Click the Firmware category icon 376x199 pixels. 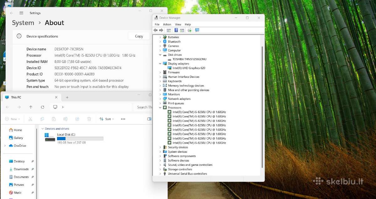(165, 72)
